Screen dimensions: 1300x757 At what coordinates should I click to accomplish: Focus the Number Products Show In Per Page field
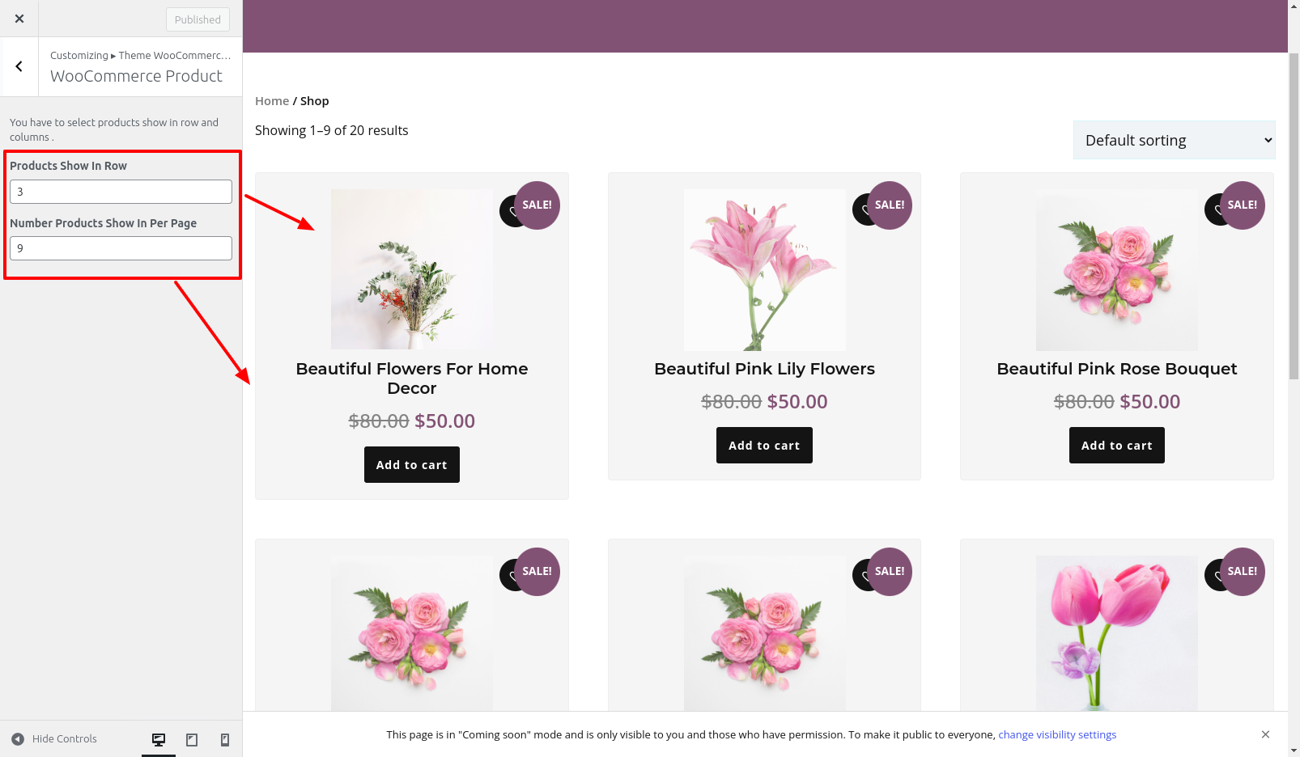(x=121, y=248)
